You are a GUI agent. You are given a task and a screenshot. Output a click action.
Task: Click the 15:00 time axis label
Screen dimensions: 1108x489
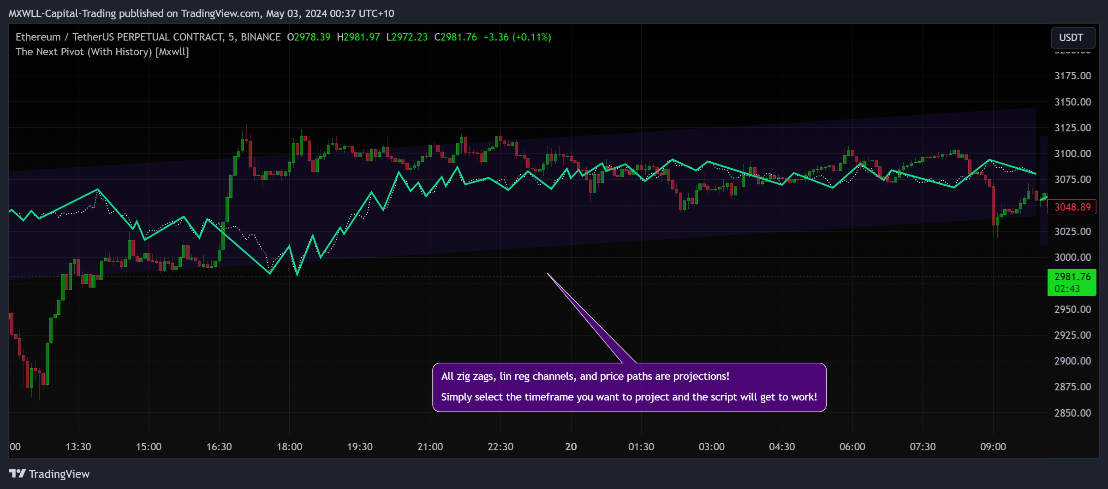[149, 447]
